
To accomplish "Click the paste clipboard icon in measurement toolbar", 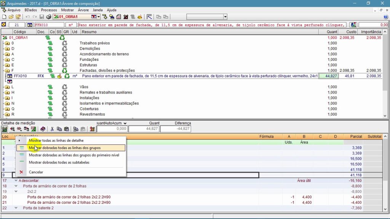I will coord(66,129).
